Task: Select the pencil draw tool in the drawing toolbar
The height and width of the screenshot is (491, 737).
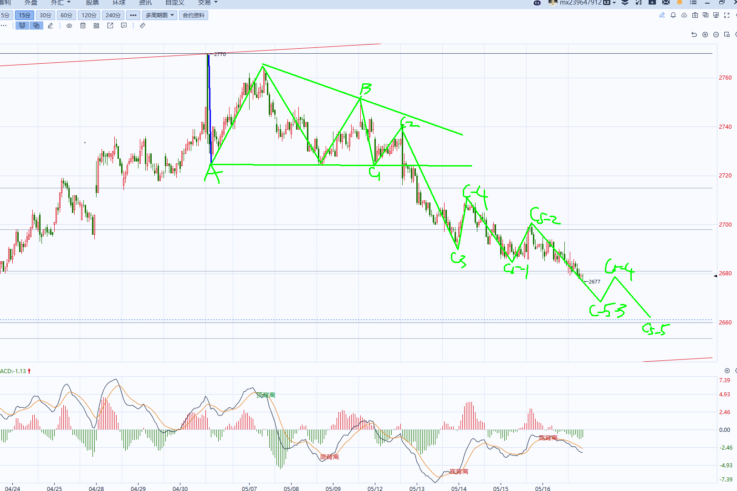Action: 51,25
